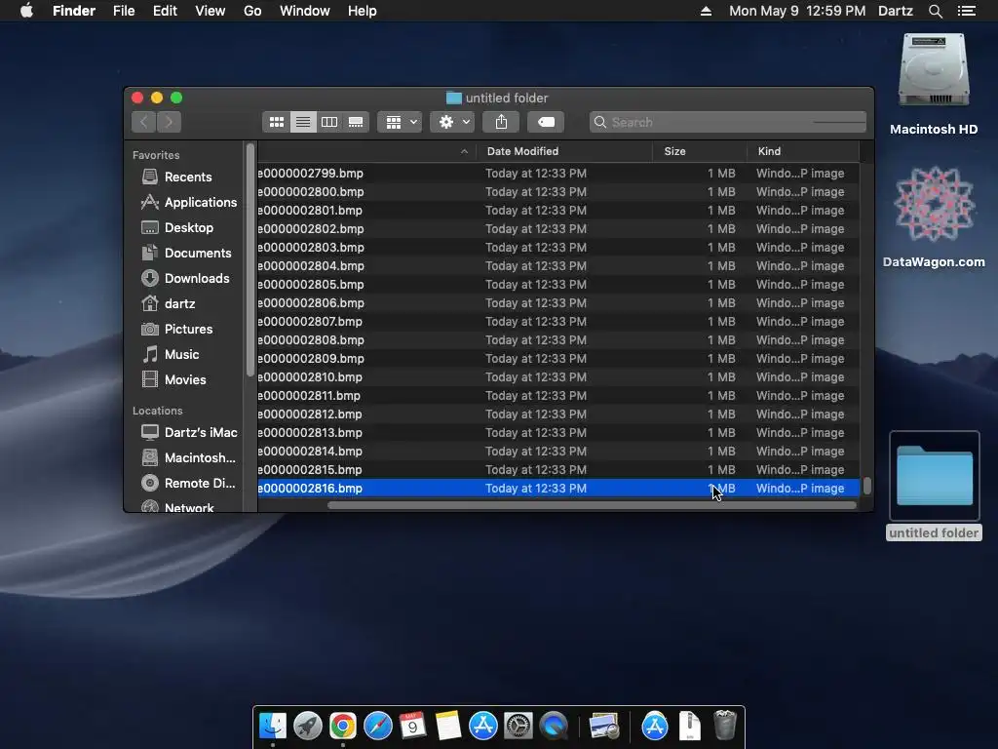
Task: Open System Preferences from the Dock
Action: point(518,726)
